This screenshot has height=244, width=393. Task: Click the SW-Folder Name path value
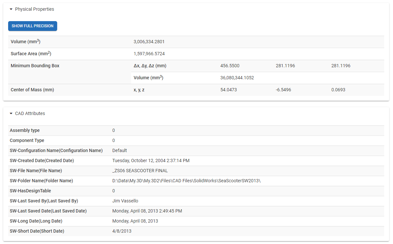pyautogui.click(x=186, y=181)
